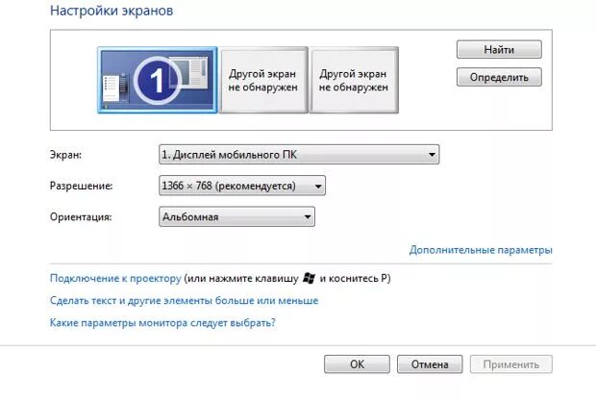Click the 'Разрешение:' field label
Viewport: 596px width, 401px height.
(x=82, y=186)
